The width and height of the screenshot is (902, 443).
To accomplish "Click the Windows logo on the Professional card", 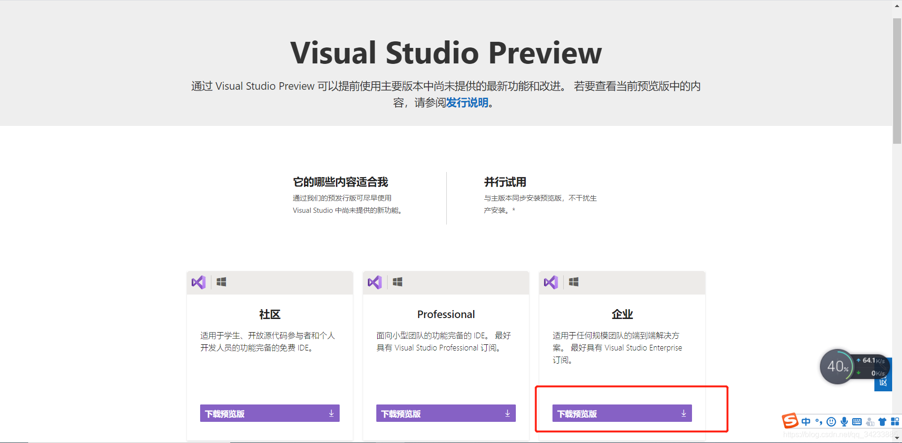I will coord(397,282).
